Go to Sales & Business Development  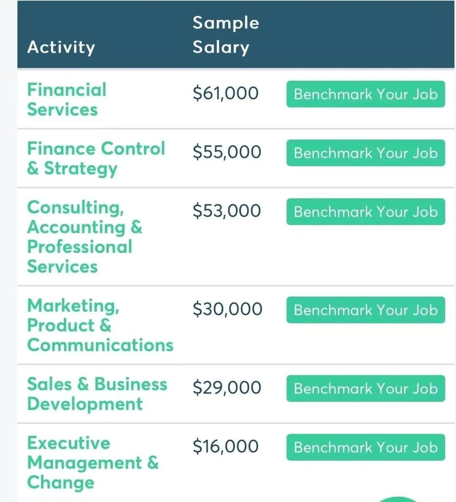[97, 394]
